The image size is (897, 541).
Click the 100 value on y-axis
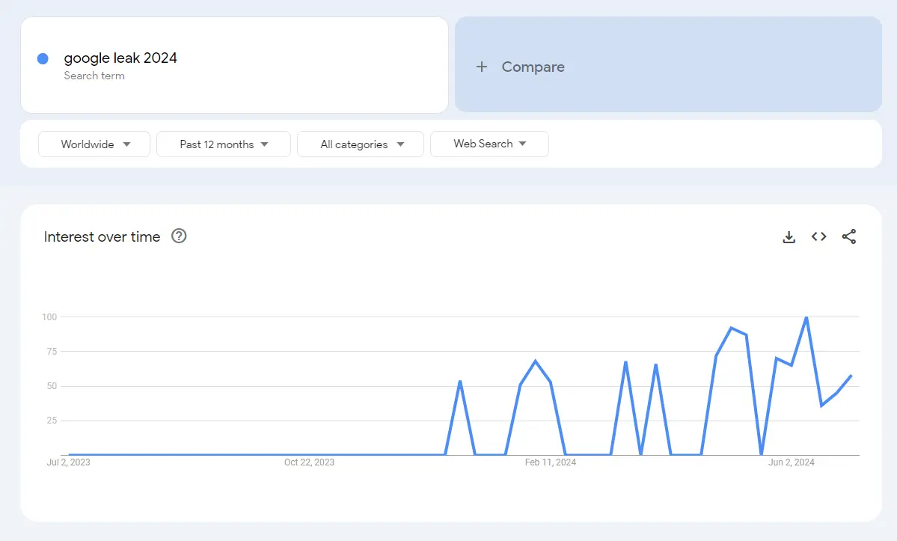tap(49, 317)
